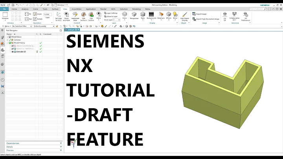Toggle the Cameras check mark

point(10,40)
